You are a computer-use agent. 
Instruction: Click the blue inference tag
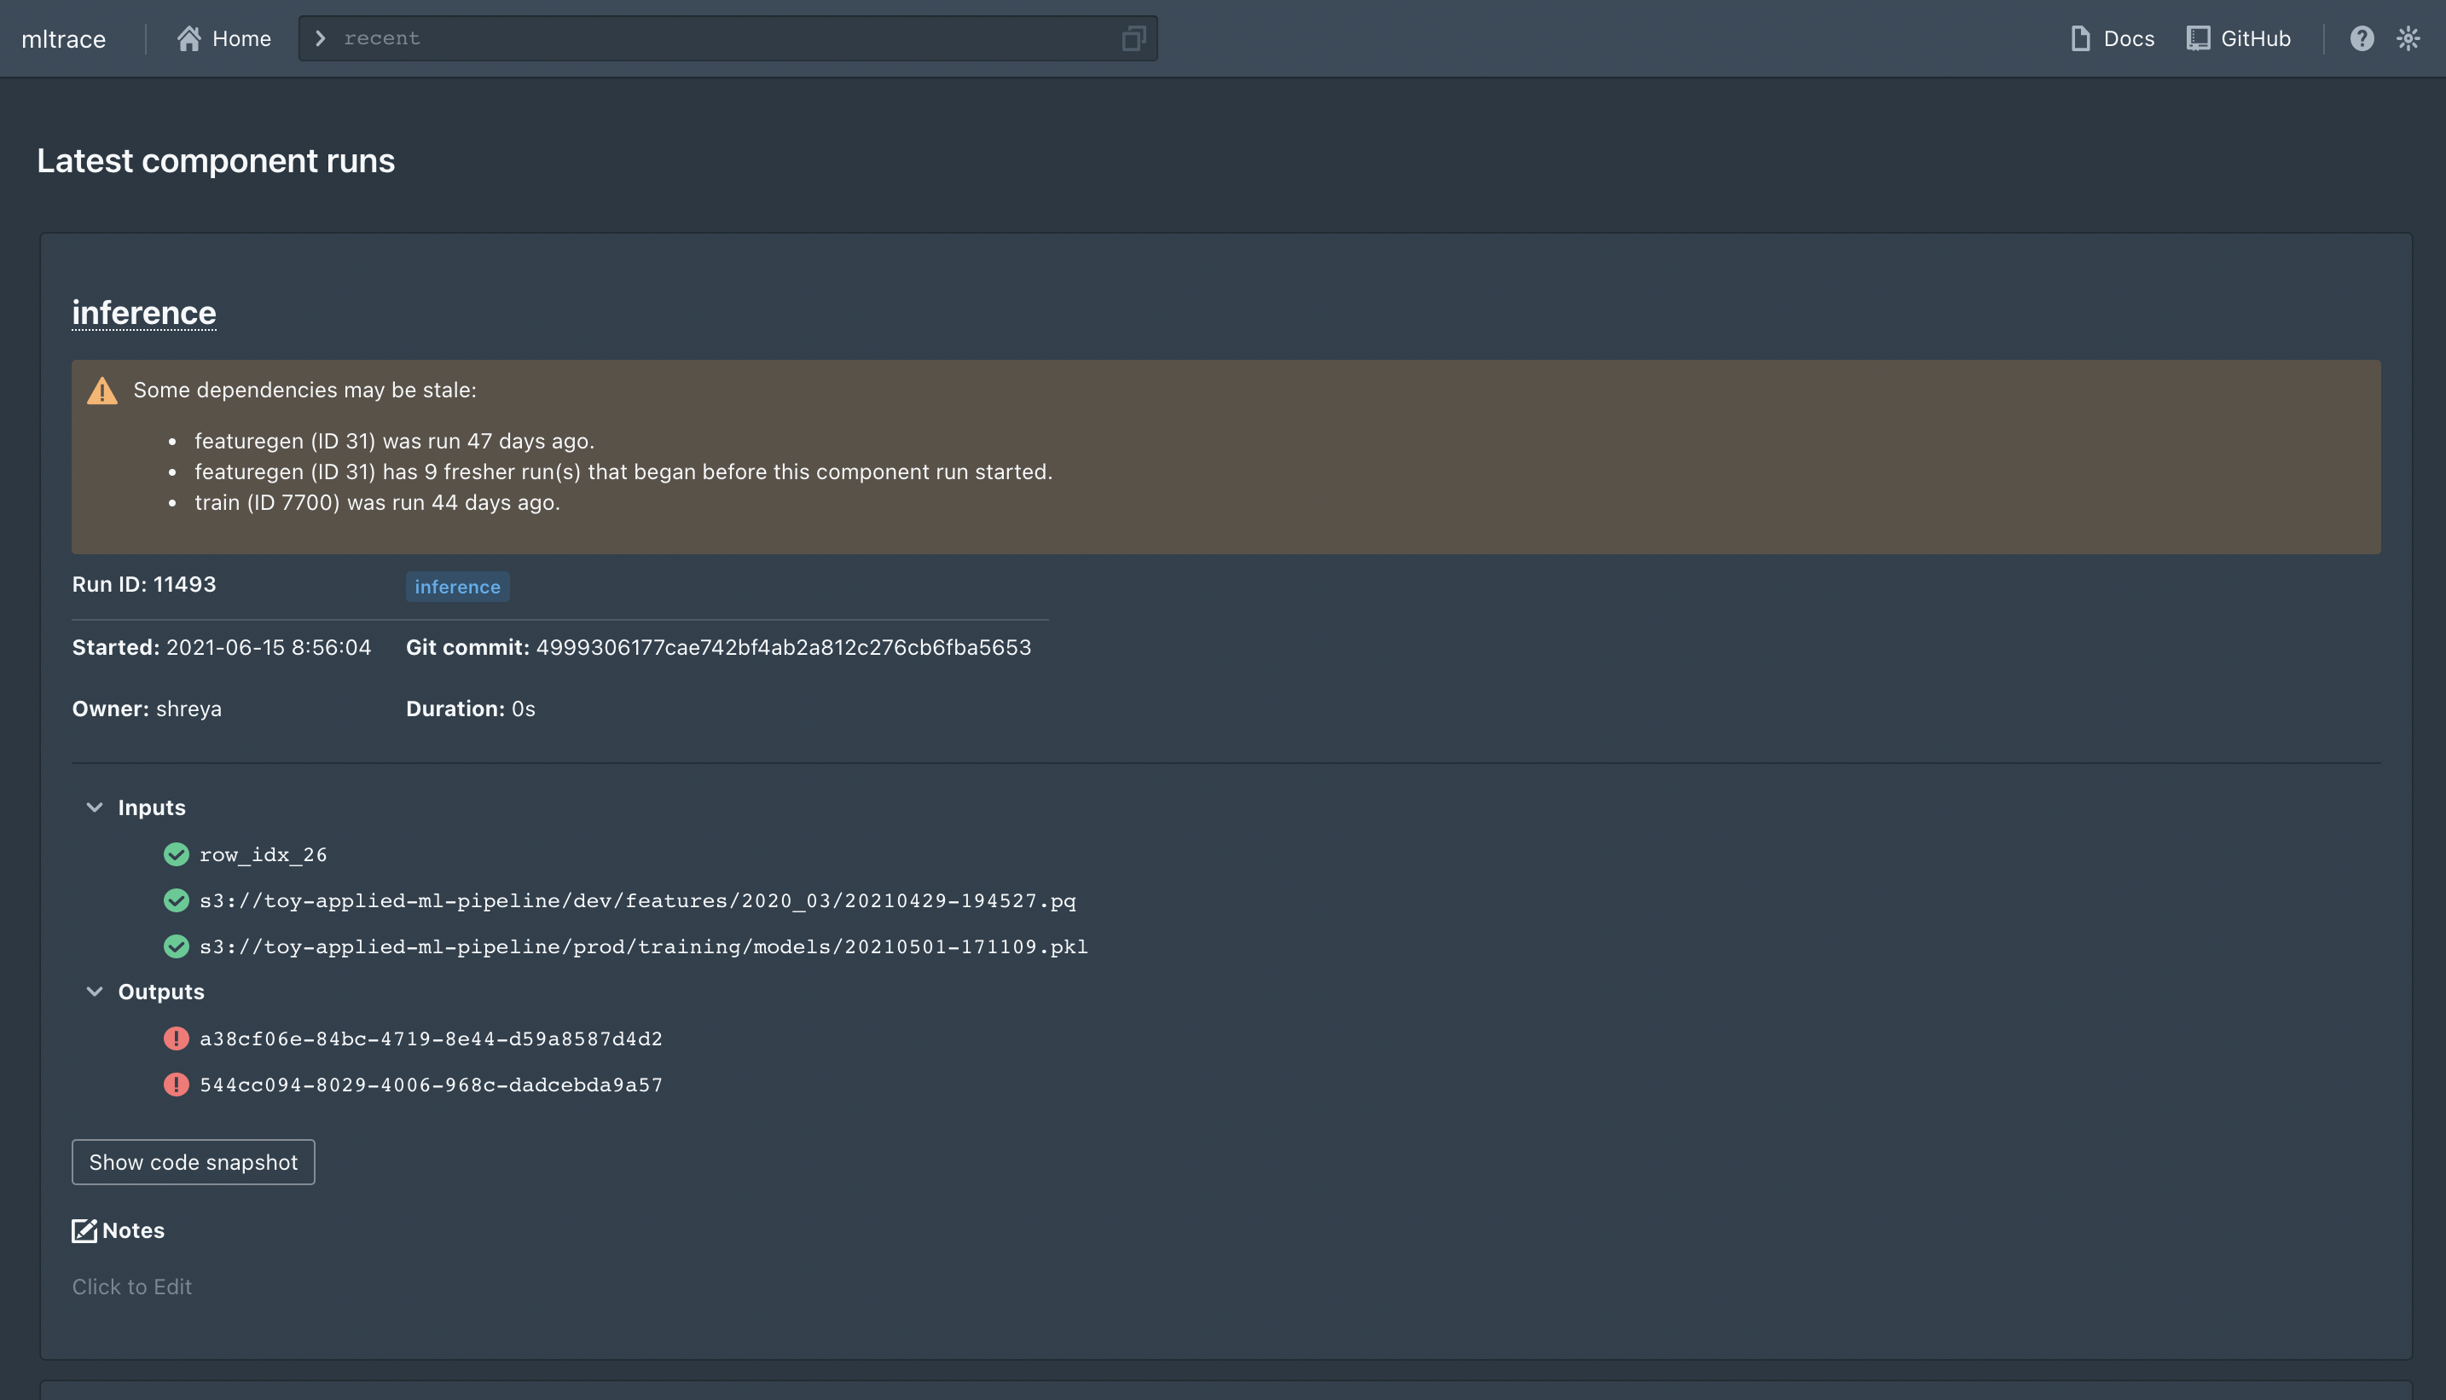click(x=457, y=587)
